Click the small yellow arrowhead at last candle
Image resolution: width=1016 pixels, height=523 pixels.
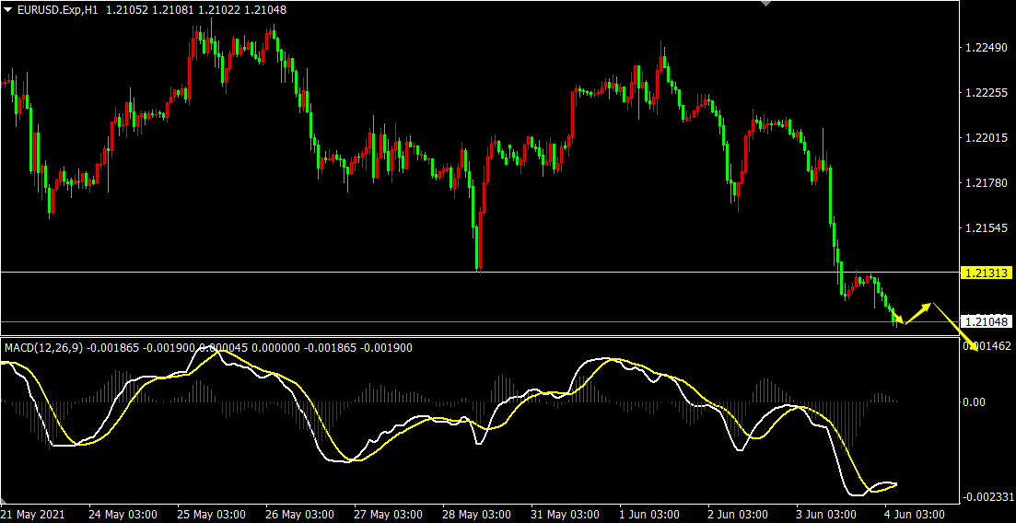pyautogui.click(x=898, y=319)
